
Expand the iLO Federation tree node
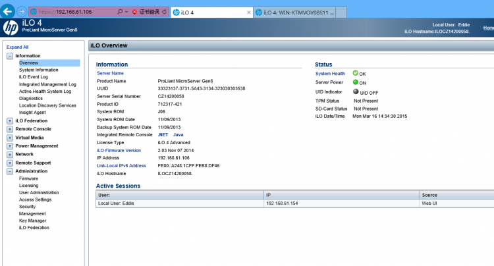(x=10, y=121)
